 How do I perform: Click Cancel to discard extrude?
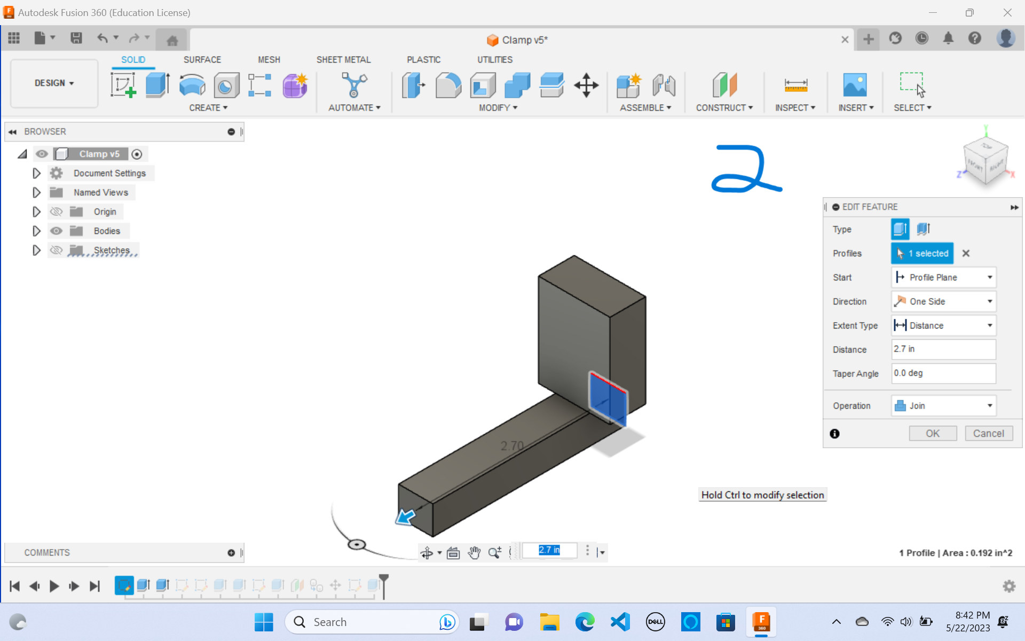coord(988,434)
